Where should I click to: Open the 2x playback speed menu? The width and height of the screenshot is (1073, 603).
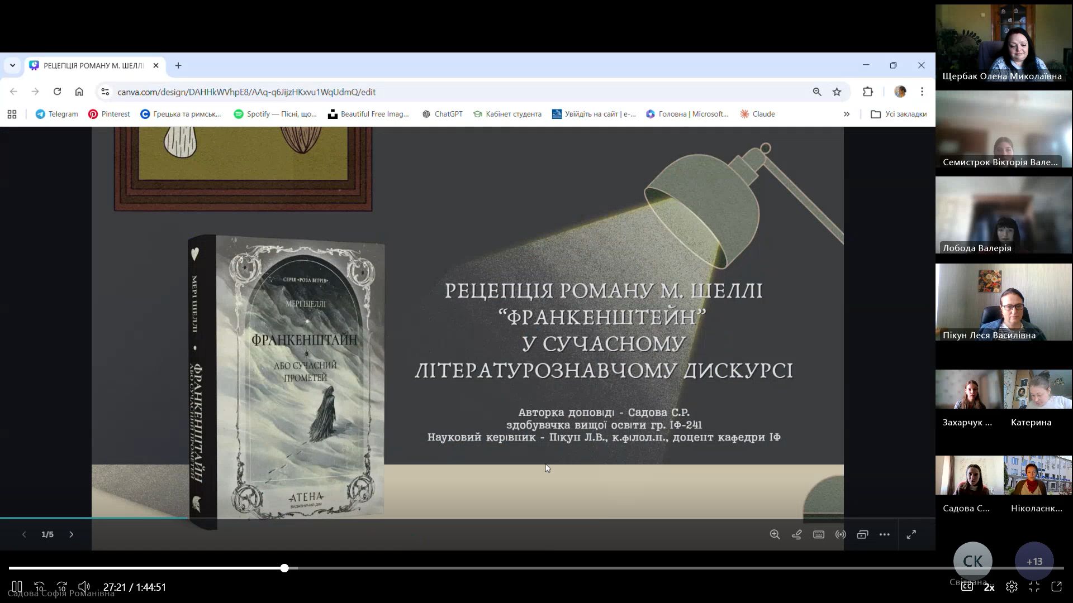[x=989, y=587]
